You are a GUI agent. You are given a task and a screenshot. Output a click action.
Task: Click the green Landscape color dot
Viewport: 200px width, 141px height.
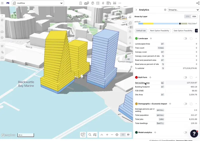point(136,39)
